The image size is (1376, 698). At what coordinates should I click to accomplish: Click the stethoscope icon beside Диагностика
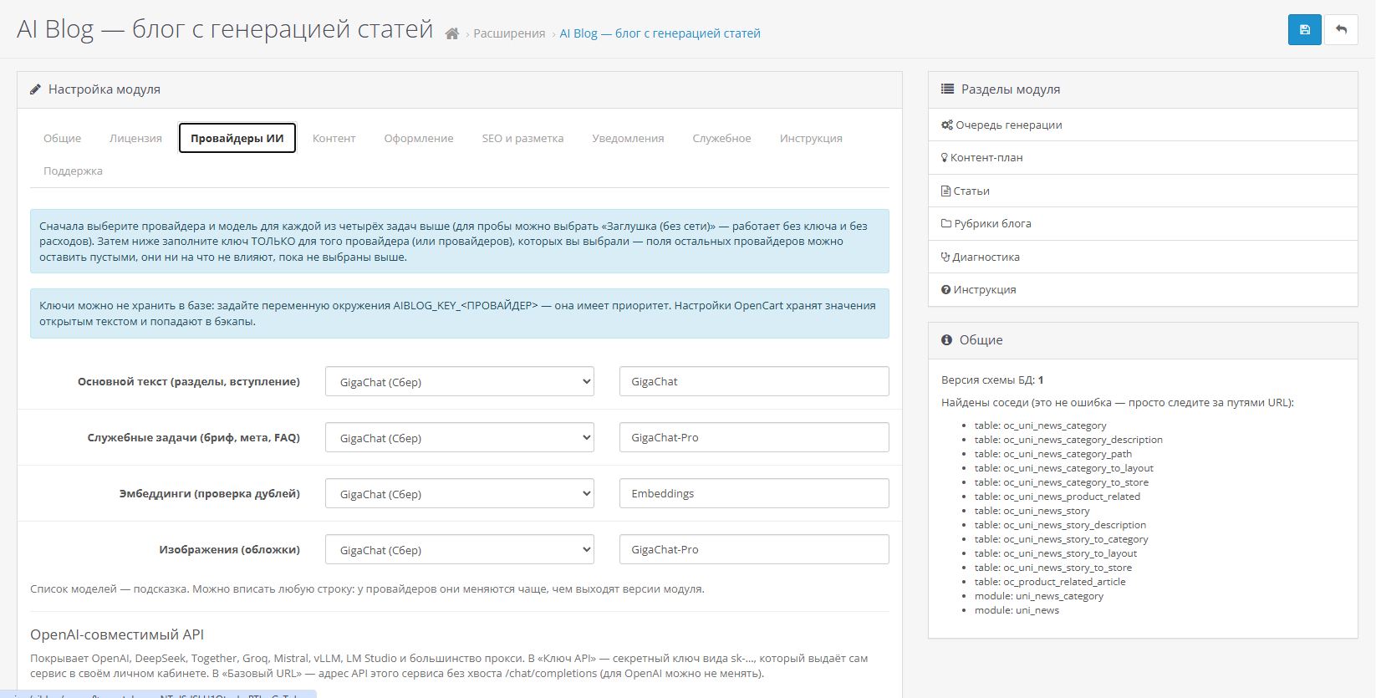[946, 257]
